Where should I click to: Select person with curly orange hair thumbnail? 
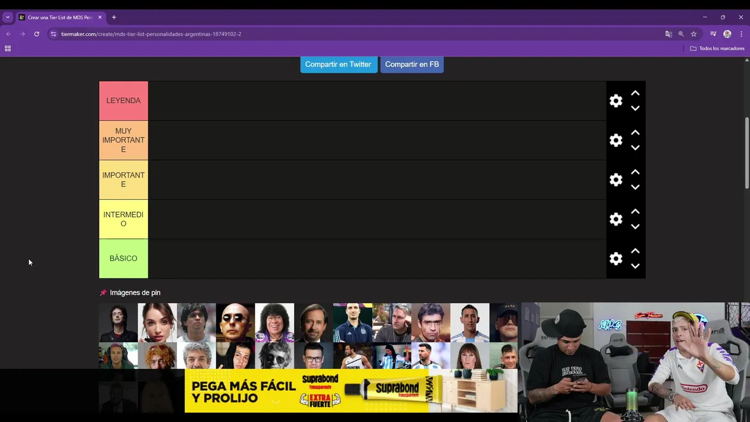click(157, 355)
